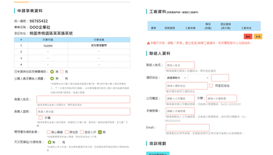Click the 保險證號 column header
The width and height of the screenshot is (273, 155).
170,28
